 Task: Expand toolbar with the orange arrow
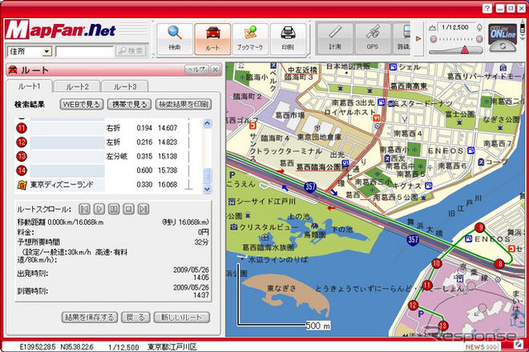tap(418, 39)
